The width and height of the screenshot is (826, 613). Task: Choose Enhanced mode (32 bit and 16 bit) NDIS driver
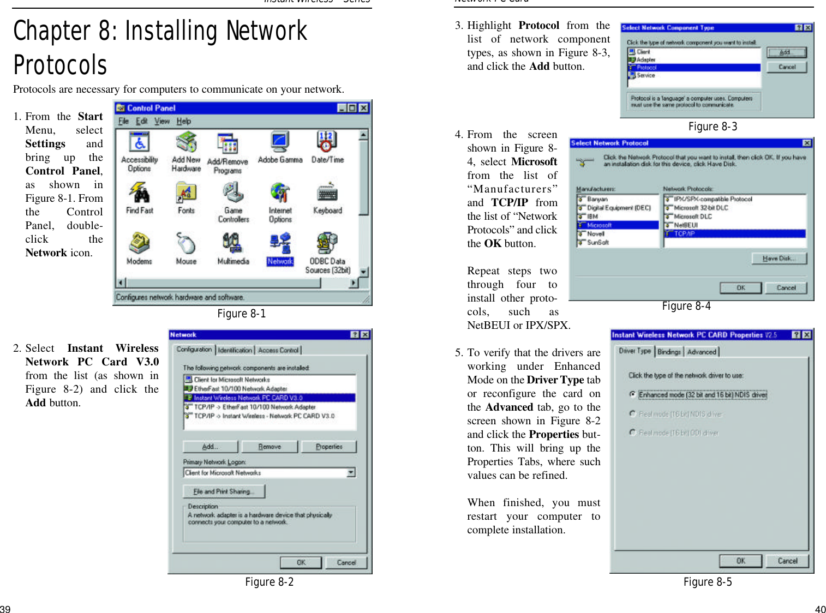coord(698,394)
